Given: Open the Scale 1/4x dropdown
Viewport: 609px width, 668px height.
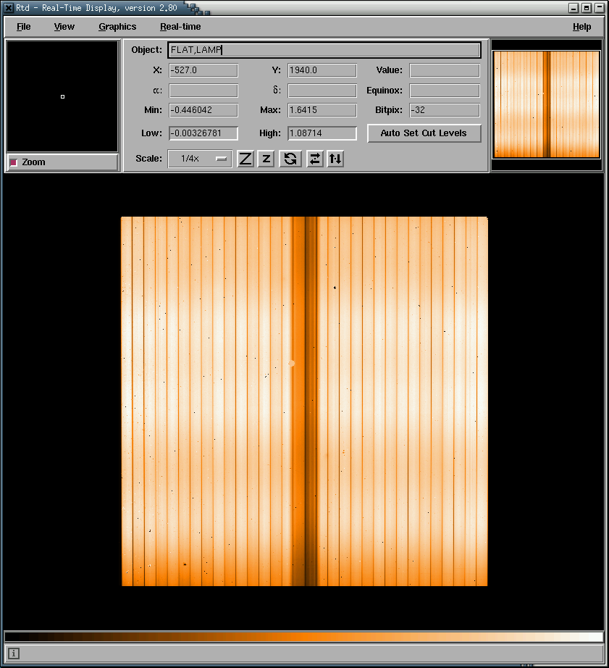Looking at the screenshot, I should tap(200, 159).
